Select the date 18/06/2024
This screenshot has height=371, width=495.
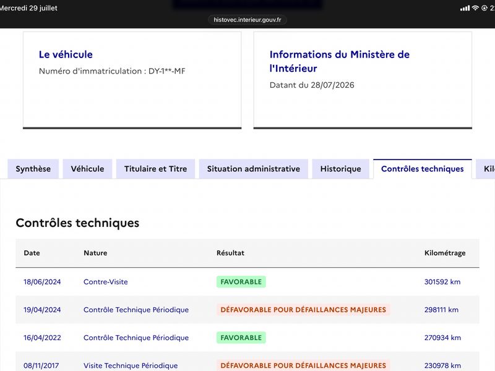pyautogui.click(x=42, y=282)
